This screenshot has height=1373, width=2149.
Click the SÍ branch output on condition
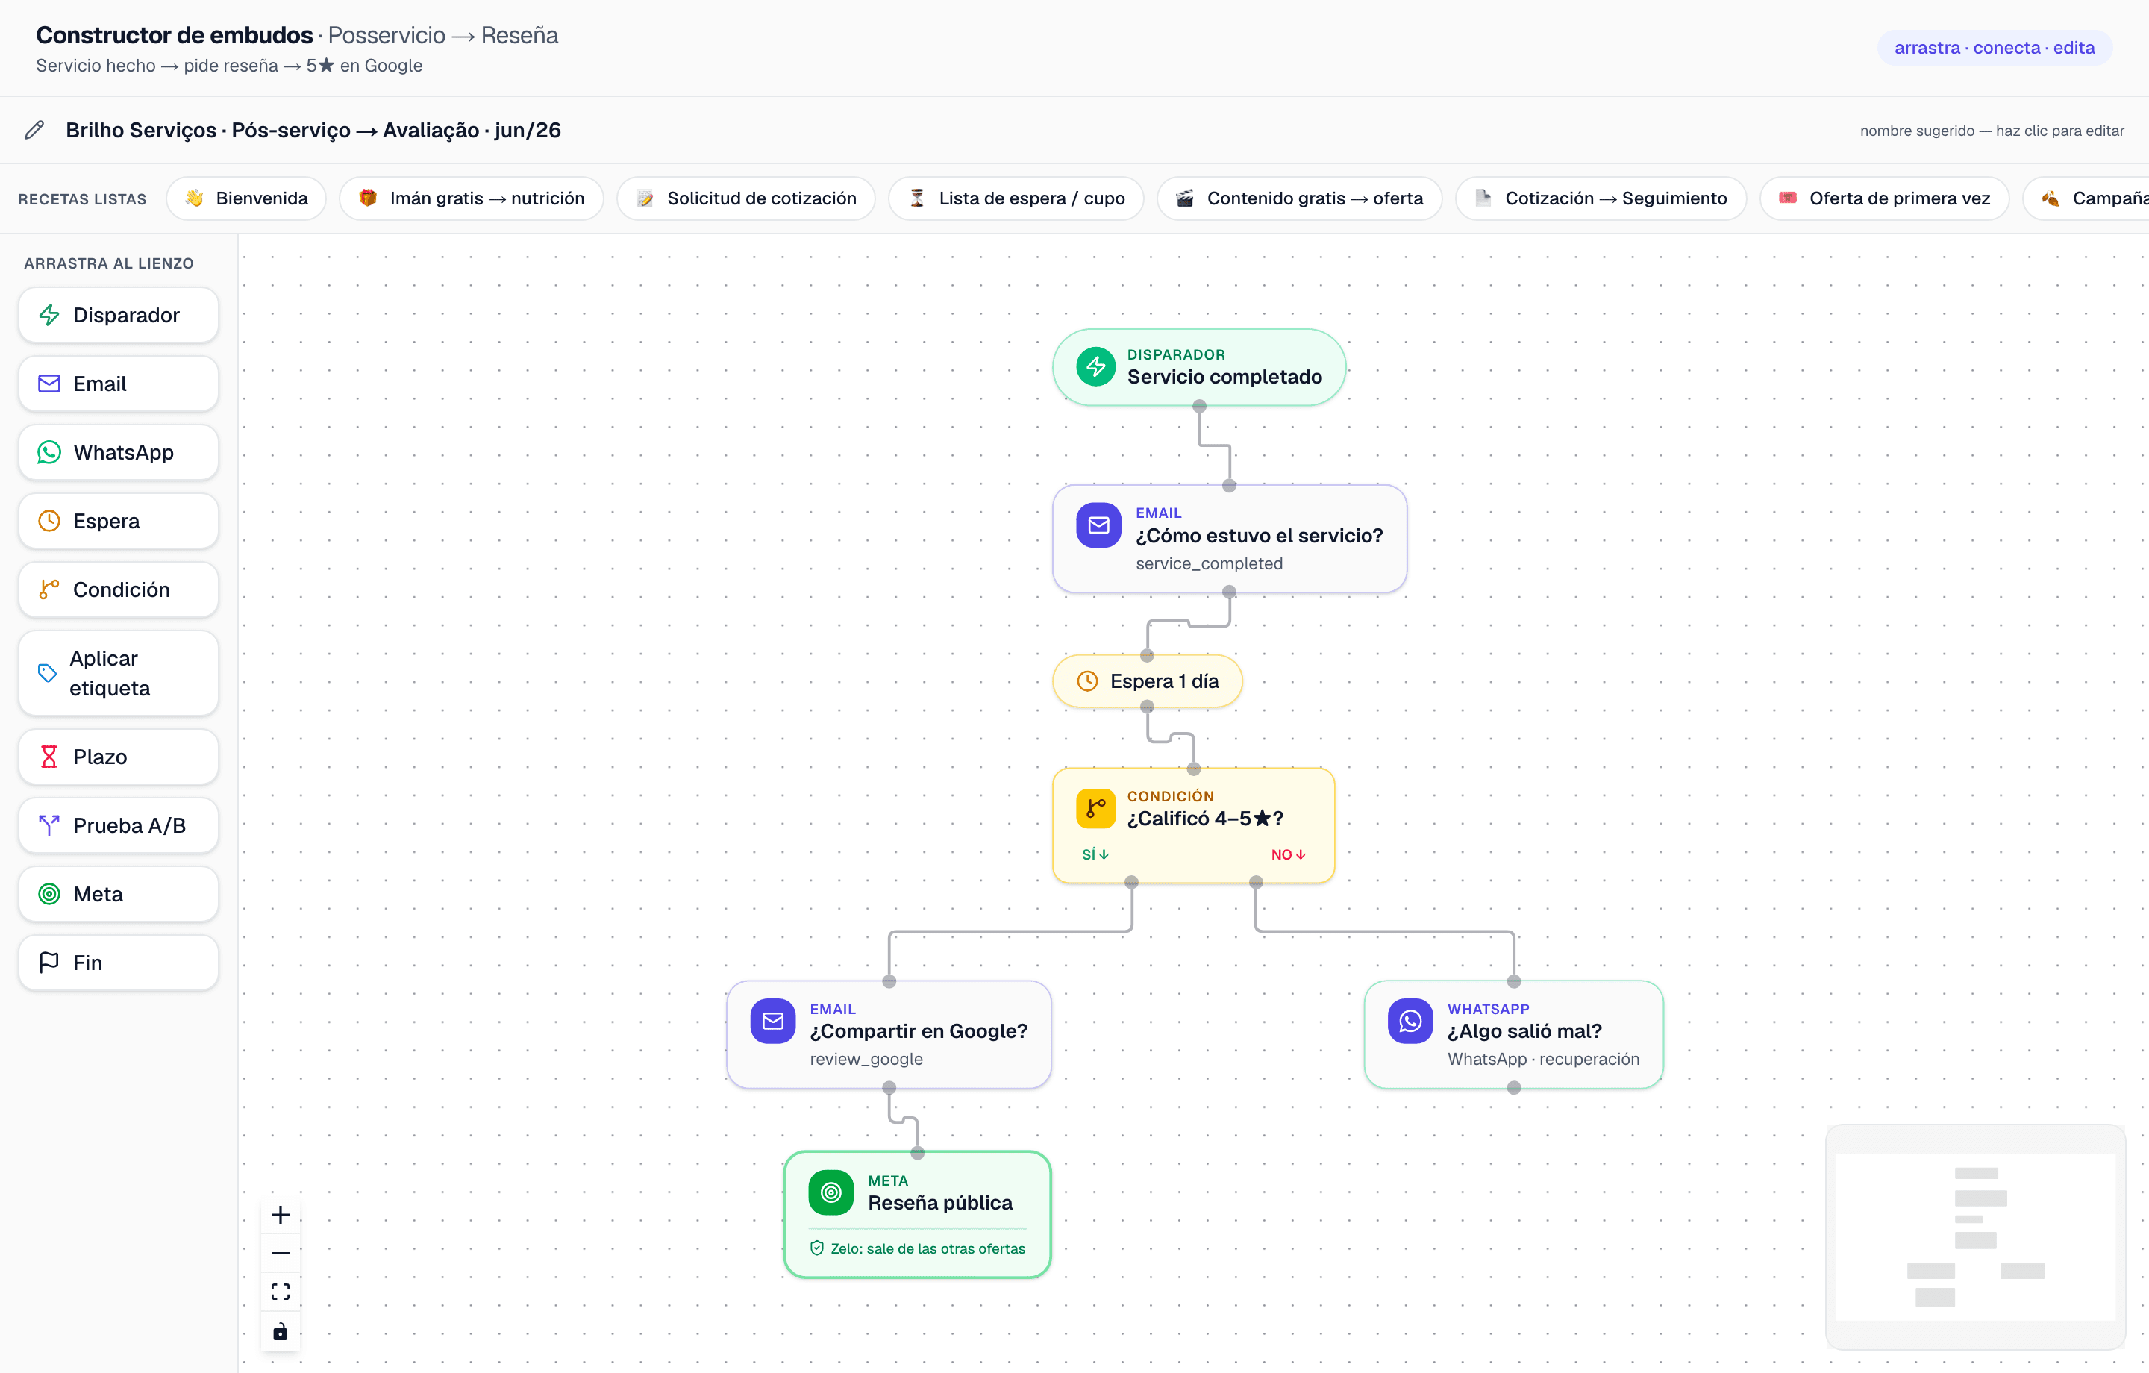click(x=1130, y=882)
